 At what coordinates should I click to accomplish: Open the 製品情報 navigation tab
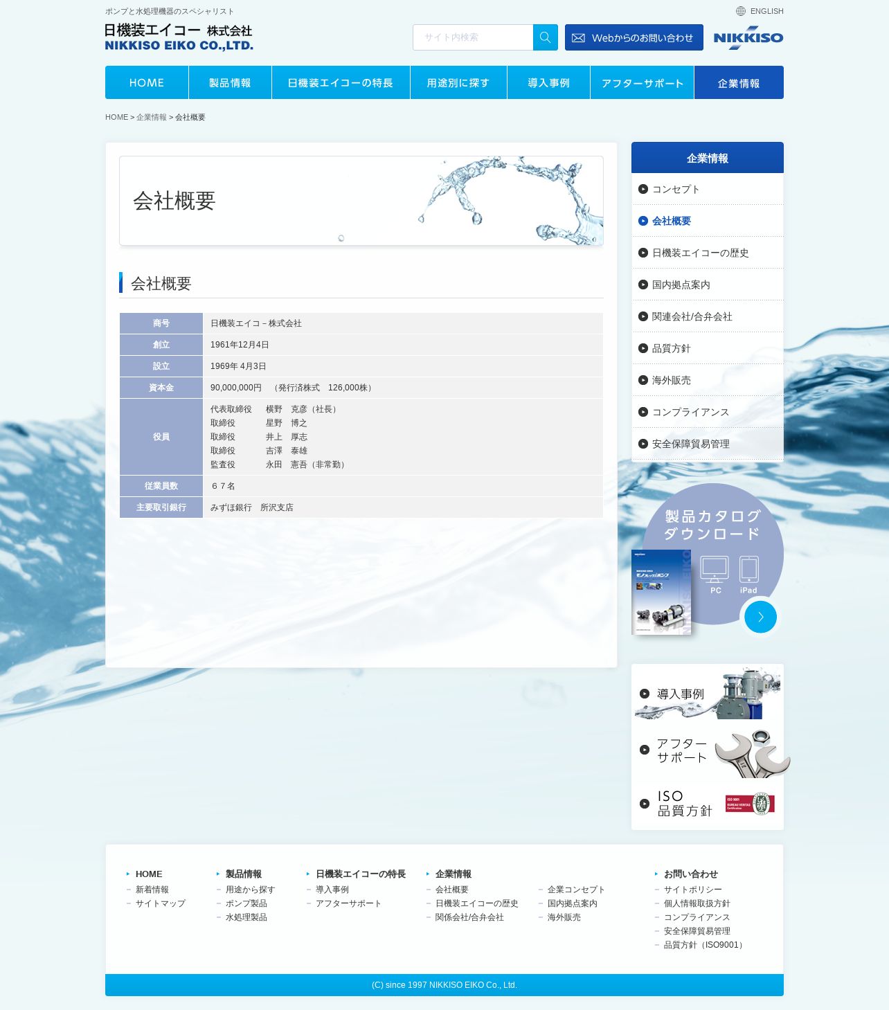230,82
